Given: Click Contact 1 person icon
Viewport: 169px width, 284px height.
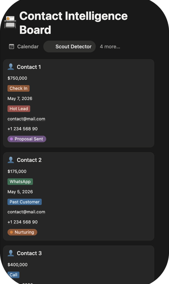Looking at the screenshot, I should 11,66.
